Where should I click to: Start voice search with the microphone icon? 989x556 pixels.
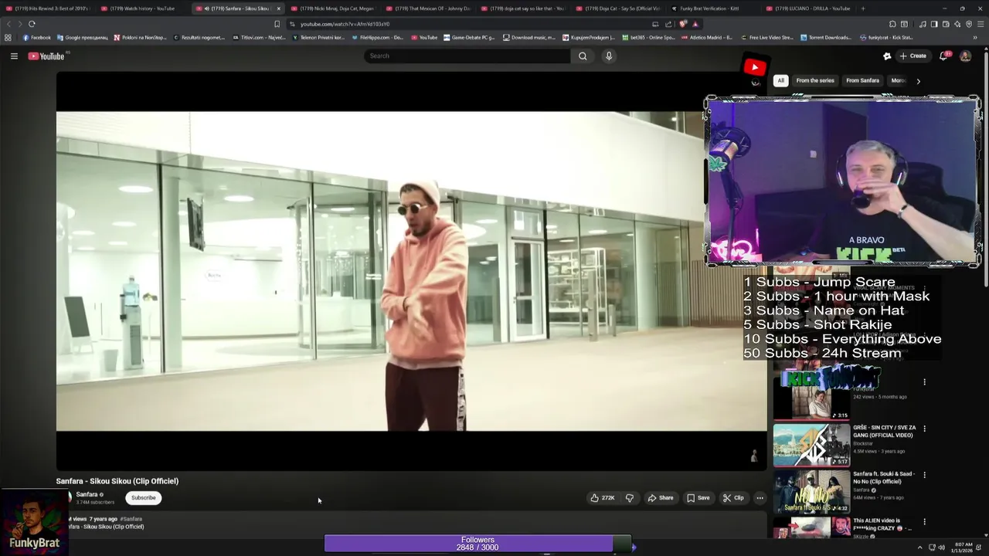[609, 56]
